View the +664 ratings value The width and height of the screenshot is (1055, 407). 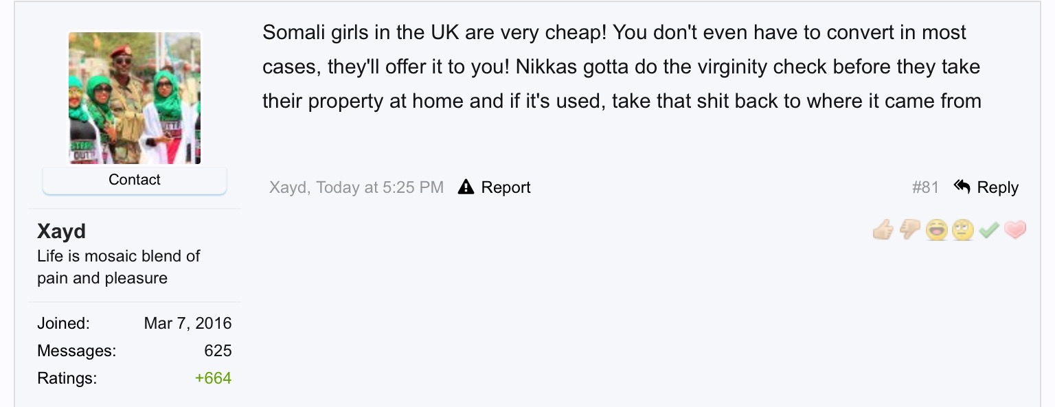(x=214, y=378)
